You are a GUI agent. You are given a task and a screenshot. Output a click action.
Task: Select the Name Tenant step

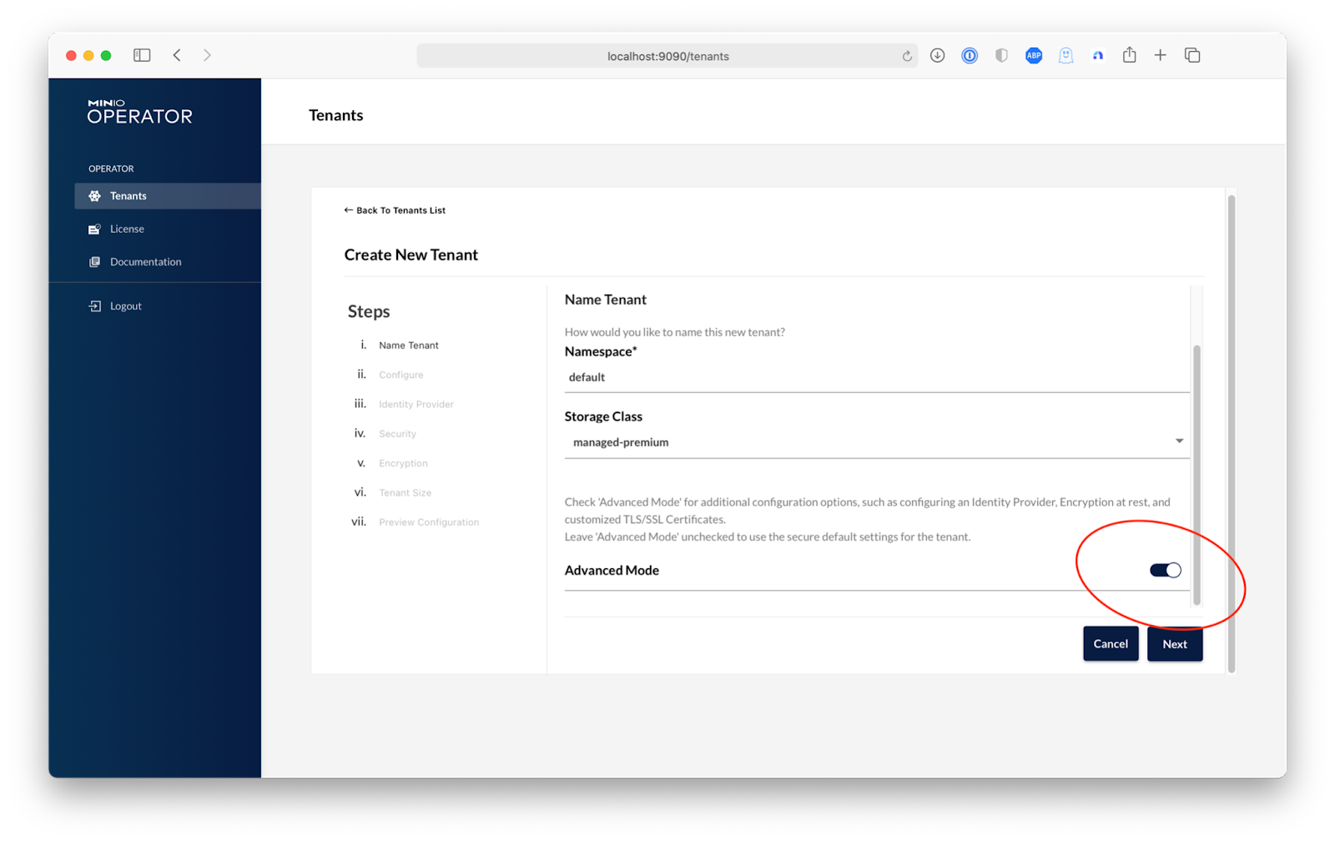coord(408,345)
